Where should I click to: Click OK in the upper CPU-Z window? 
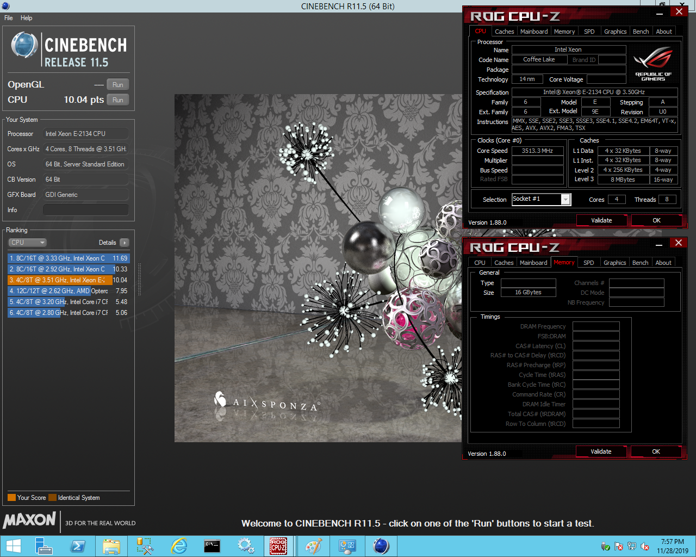pos(656,220)
